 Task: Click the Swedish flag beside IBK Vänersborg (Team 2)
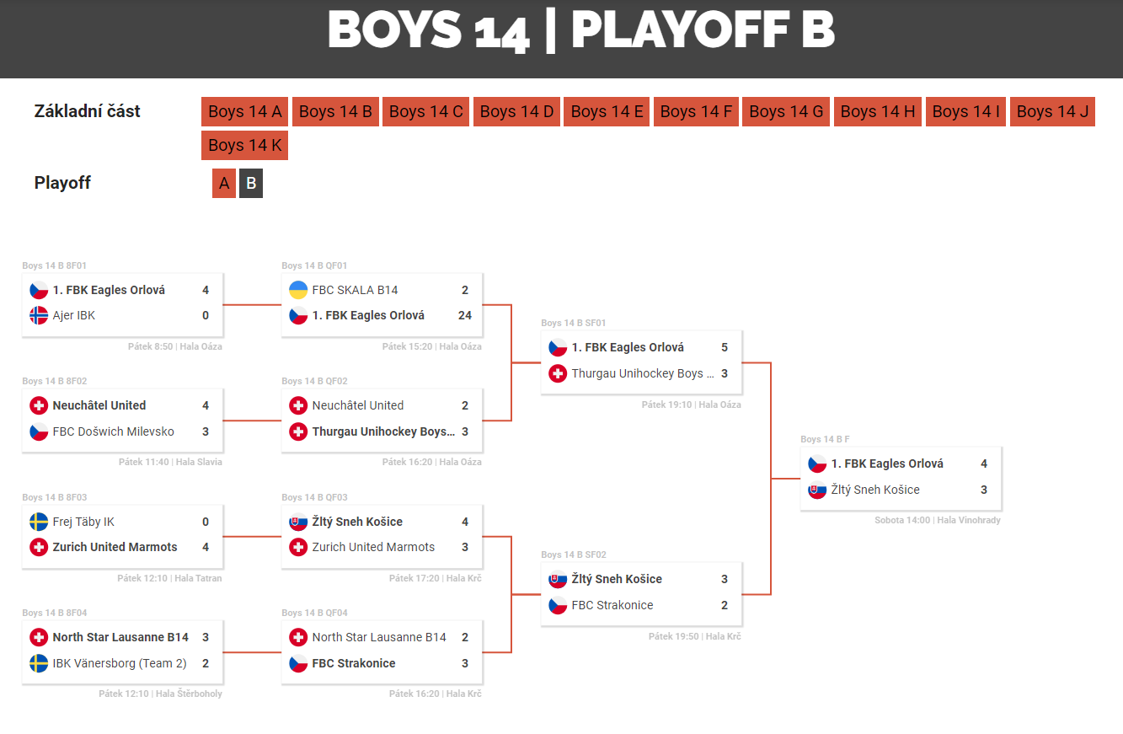click(39, 663)
